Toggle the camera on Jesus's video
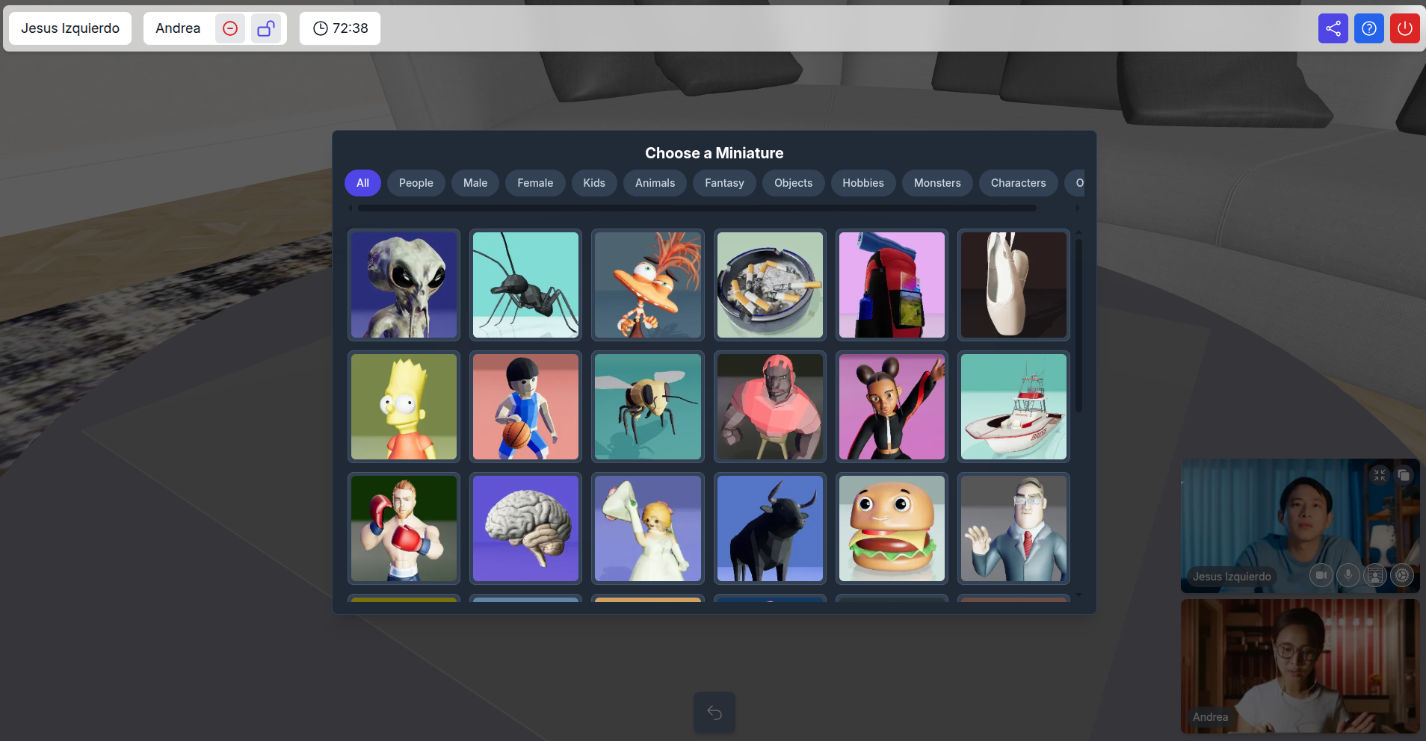 [1321, 575]
